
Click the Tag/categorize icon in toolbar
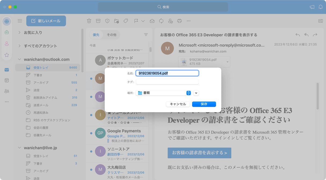click(126, 21)
